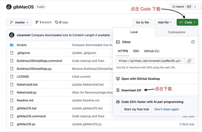Click file icon beside gibMacOS.command

tap(12, 116)
